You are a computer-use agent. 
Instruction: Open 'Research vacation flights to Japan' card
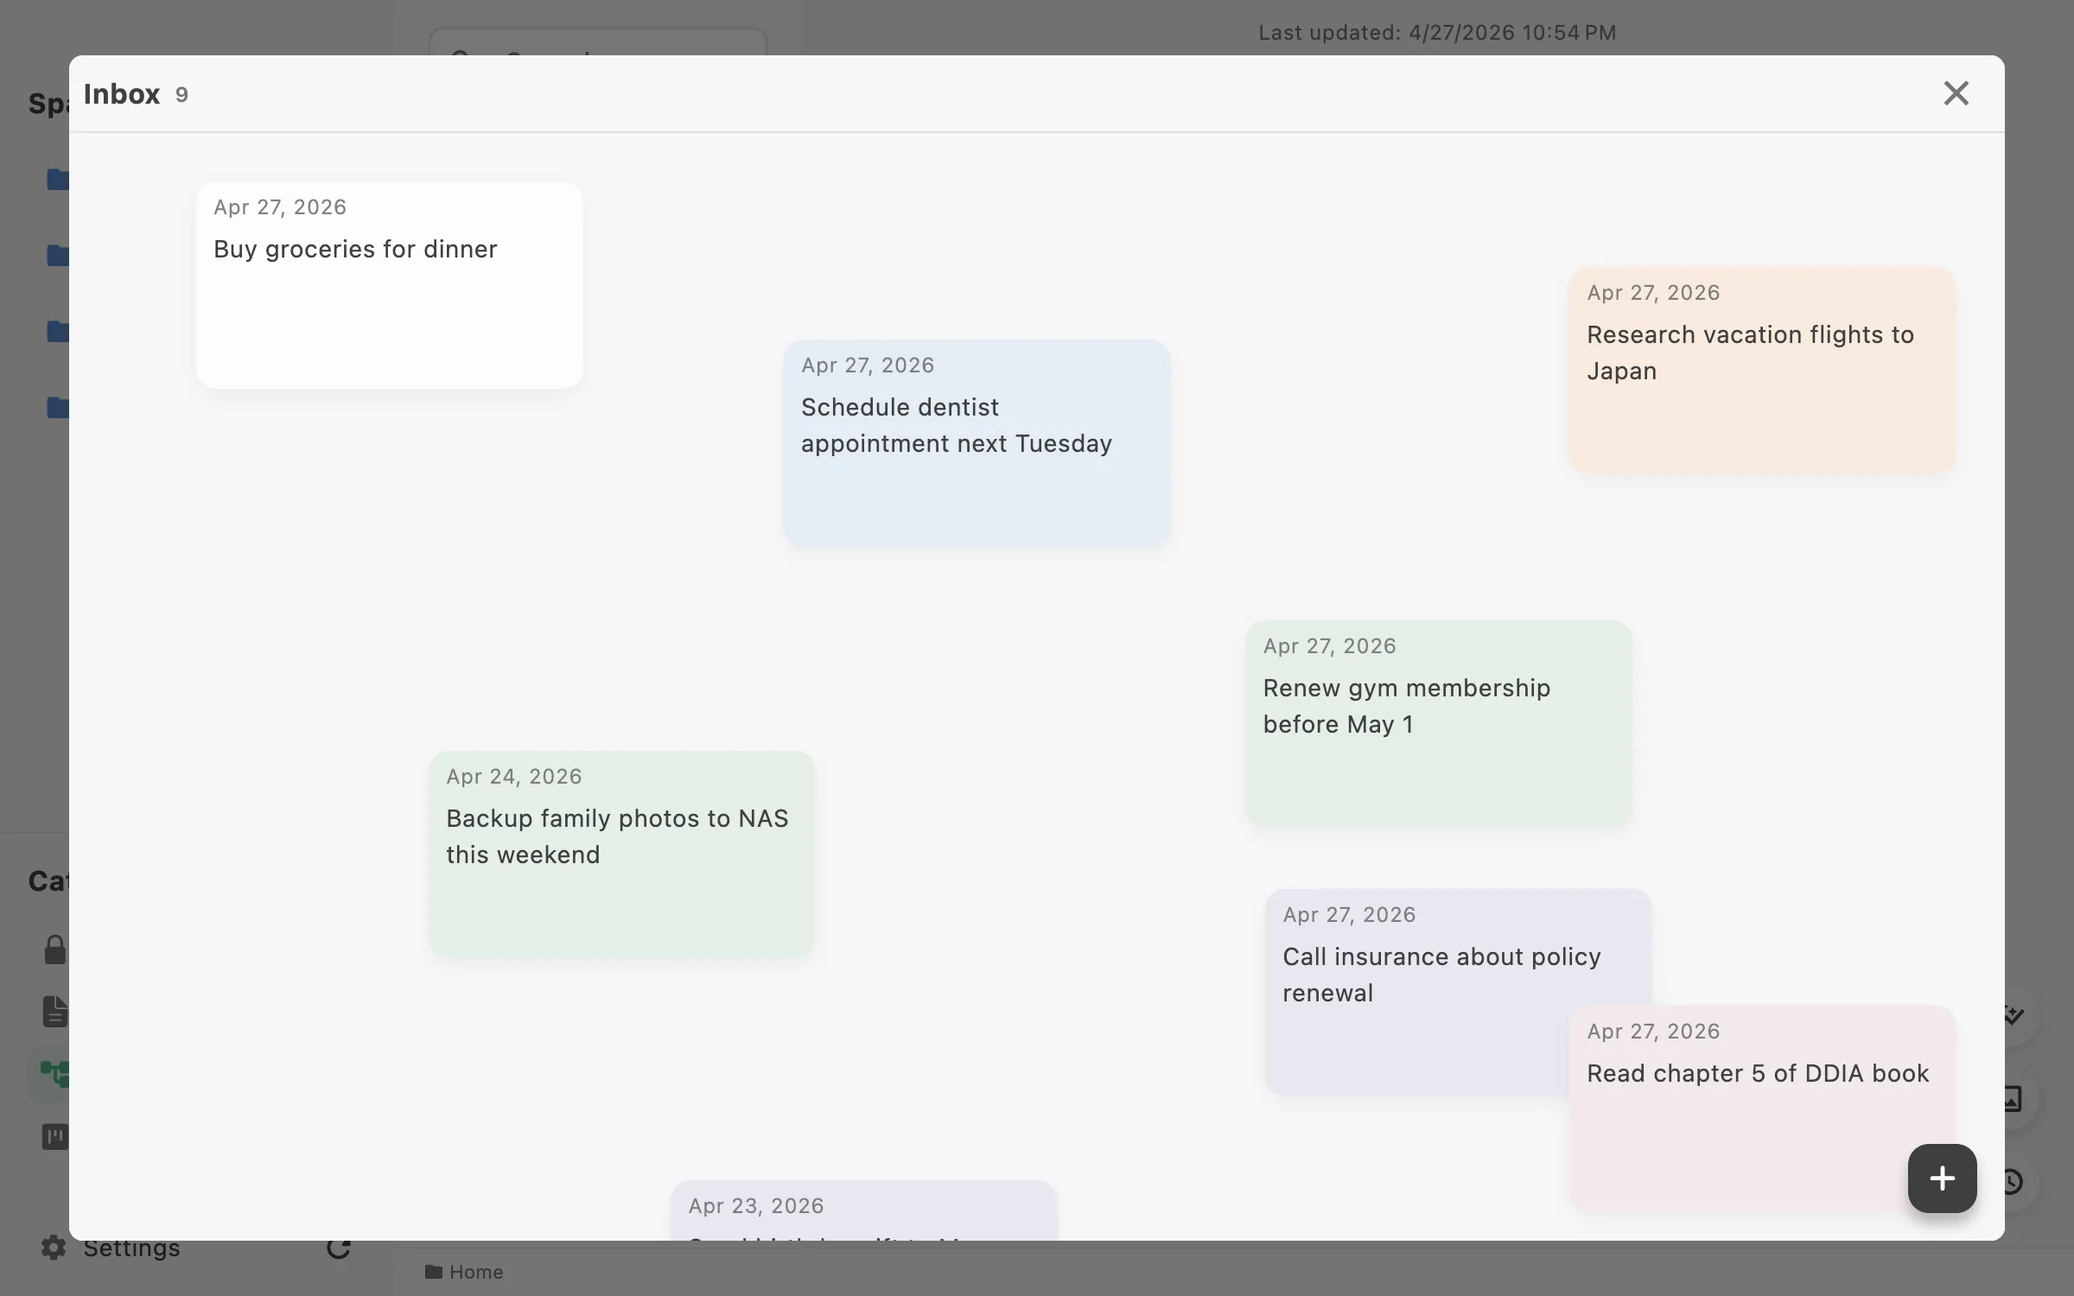pyautogui.click(x=1762, y=371)
